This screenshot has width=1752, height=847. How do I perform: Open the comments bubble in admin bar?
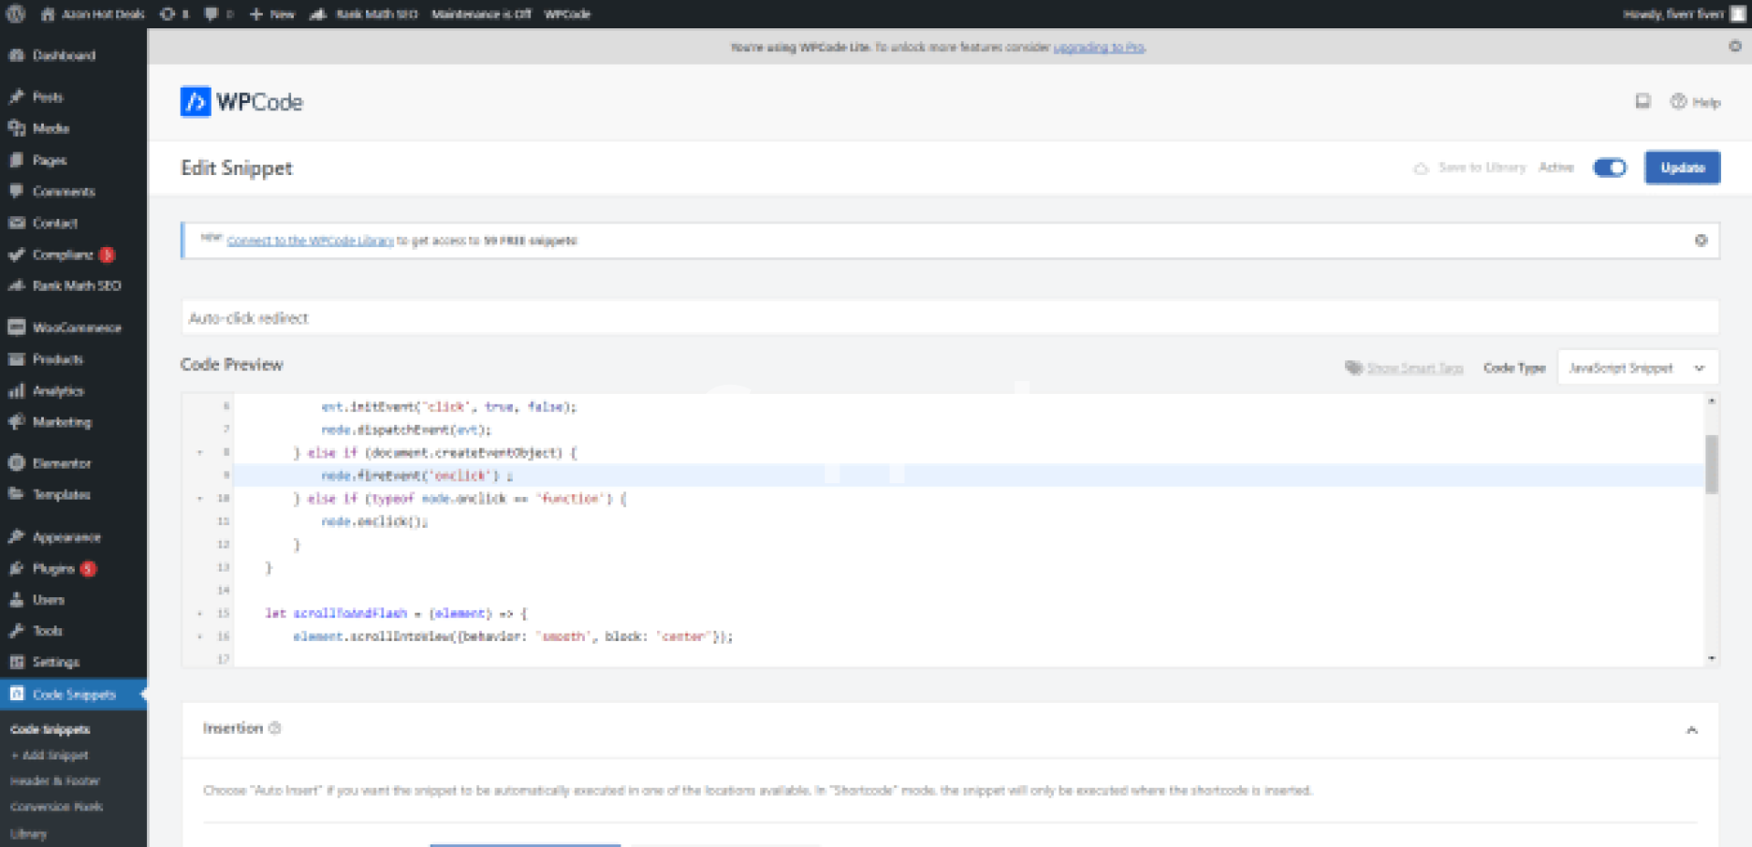pos(212,14)
